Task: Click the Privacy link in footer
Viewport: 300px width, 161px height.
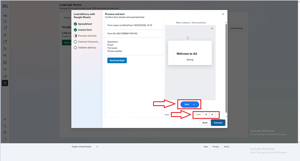Action: (216, 146)
